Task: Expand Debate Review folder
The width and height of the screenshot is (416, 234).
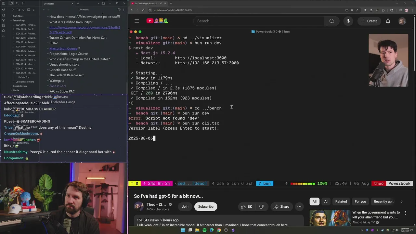Action: point(19,86)
